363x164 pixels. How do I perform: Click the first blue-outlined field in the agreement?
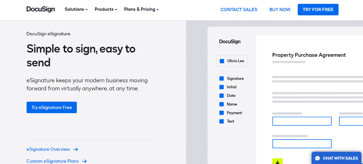[x=302, y=121]
